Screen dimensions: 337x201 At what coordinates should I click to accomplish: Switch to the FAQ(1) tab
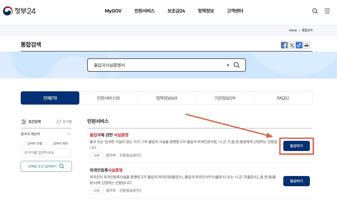(283, 98)
